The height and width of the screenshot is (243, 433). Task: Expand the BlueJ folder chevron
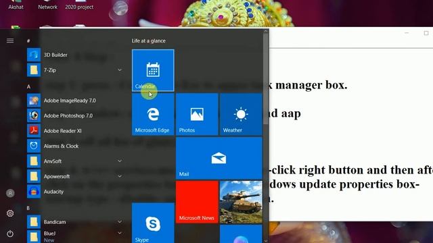(x=120, y=234)
